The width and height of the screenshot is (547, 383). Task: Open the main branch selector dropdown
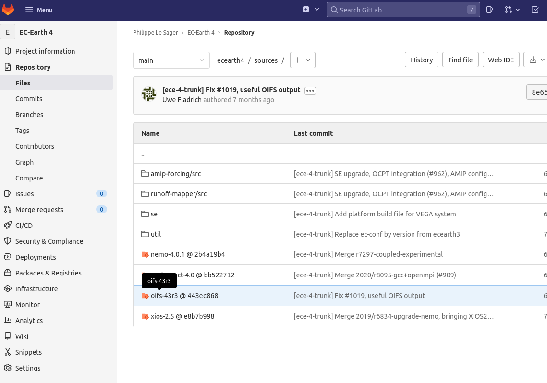(171, 60)
